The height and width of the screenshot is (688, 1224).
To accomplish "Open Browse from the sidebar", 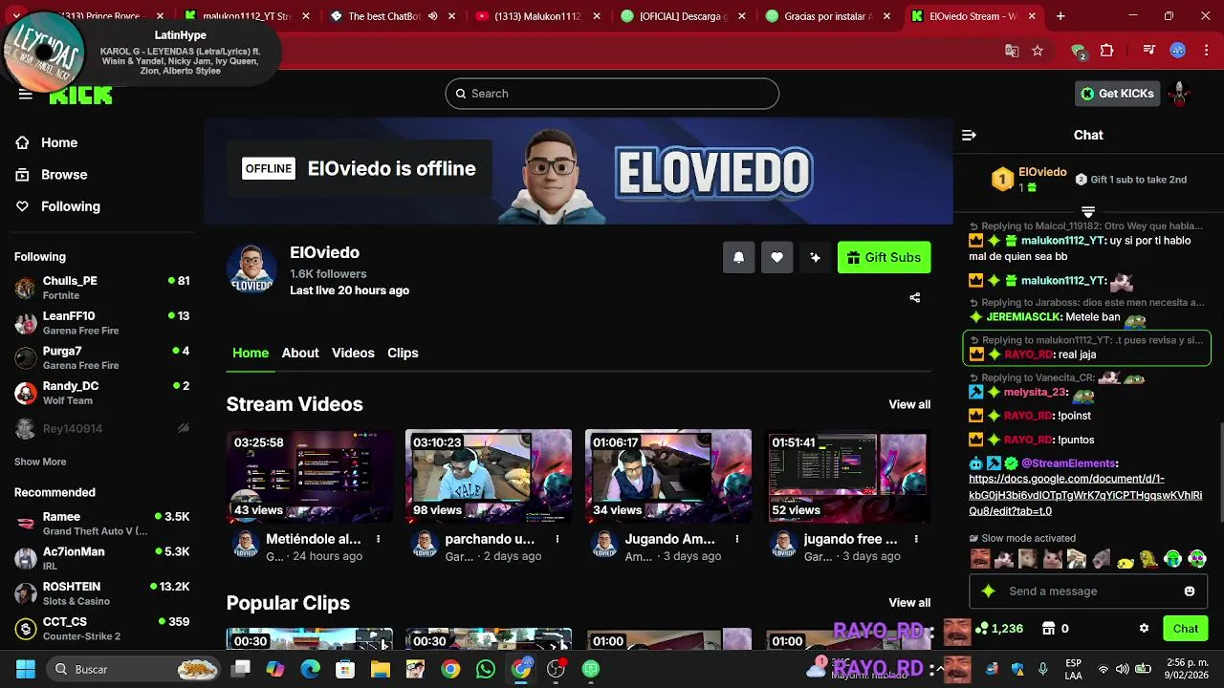I will click(x=51, y=175).
